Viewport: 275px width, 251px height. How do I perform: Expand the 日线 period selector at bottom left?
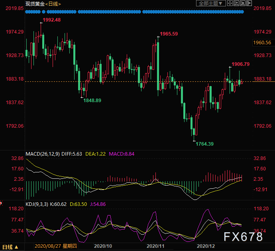(10, 247)
